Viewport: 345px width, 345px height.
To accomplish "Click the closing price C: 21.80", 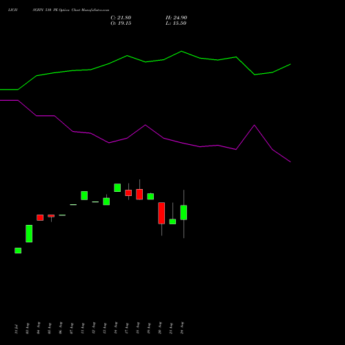I will pos(121,18).
